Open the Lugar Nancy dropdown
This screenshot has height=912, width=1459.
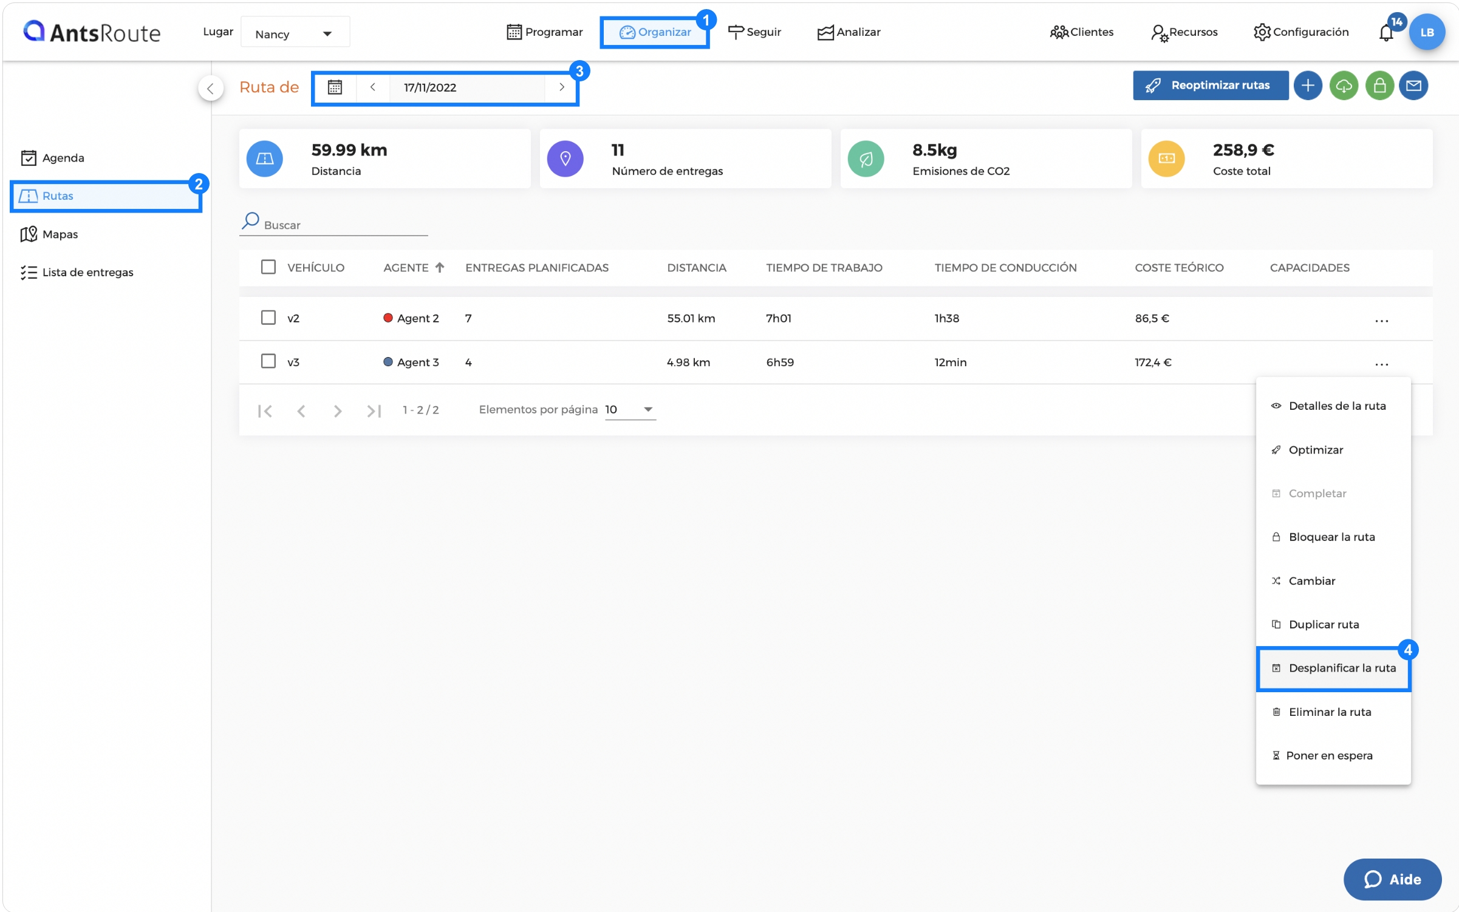point(295,33)
